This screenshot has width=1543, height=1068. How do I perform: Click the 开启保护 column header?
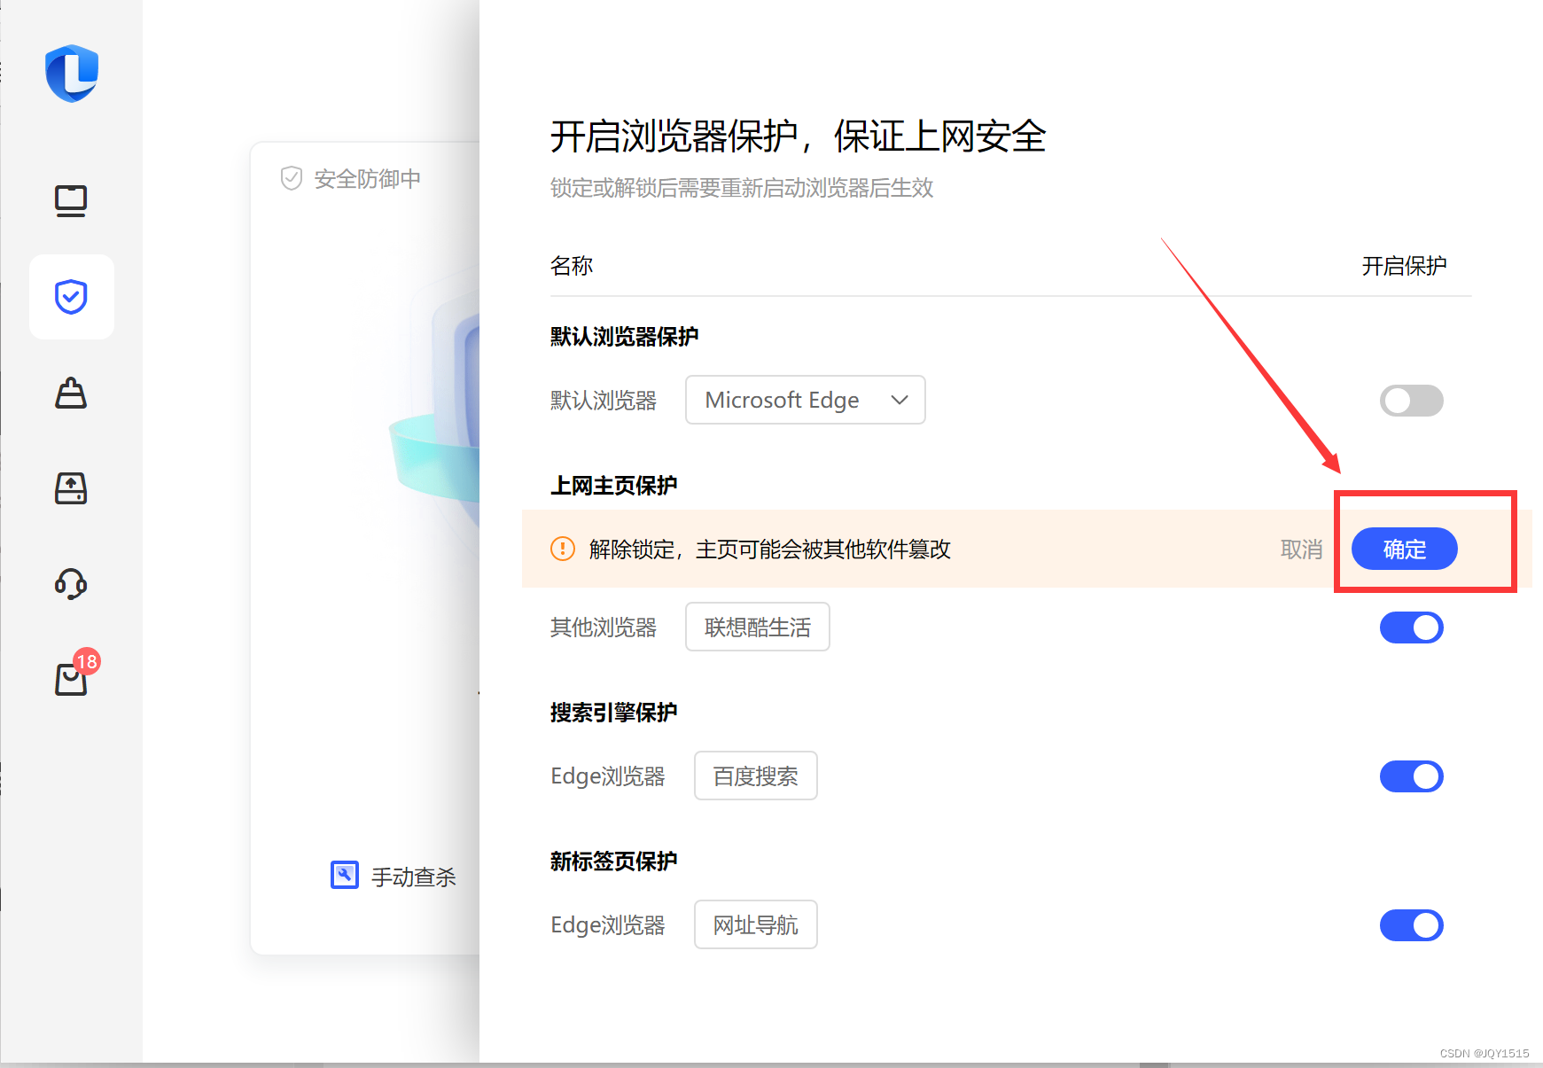(1404, 266)
